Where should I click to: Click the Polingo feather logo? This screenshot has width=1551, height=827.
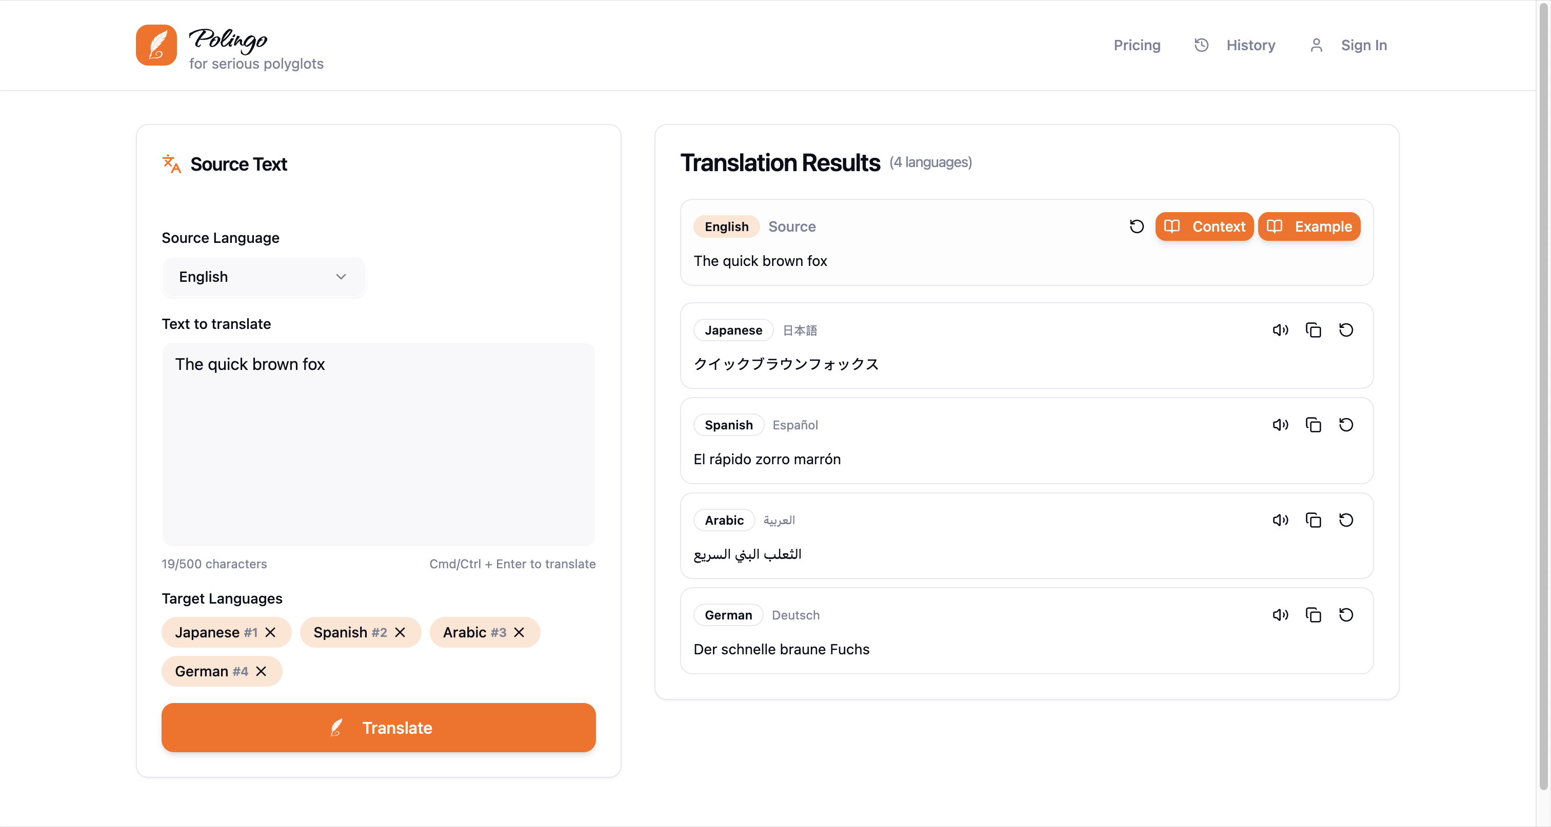click(156, 45)
